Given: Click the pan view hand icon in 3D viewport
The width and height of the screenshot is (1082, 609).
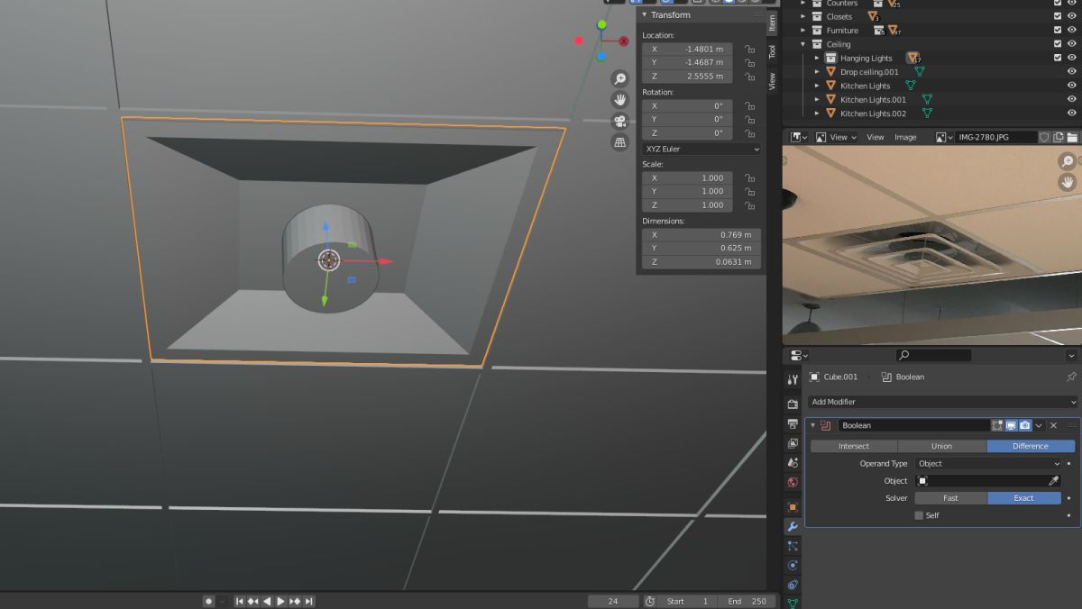Looking at the screenshot, I should (619, 100).
